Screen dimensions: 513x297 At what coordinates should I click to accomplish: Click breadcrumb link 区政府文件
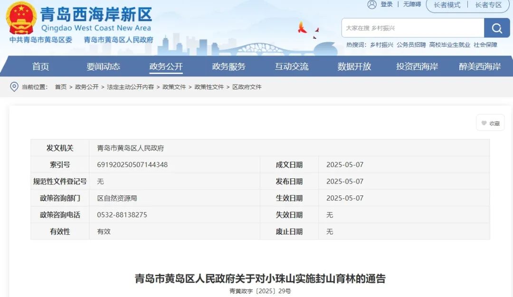[x=247, y=87]
